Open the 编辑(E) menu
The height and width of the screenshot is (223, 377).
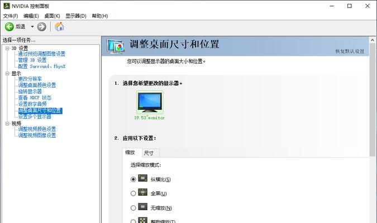click(31, 16)
